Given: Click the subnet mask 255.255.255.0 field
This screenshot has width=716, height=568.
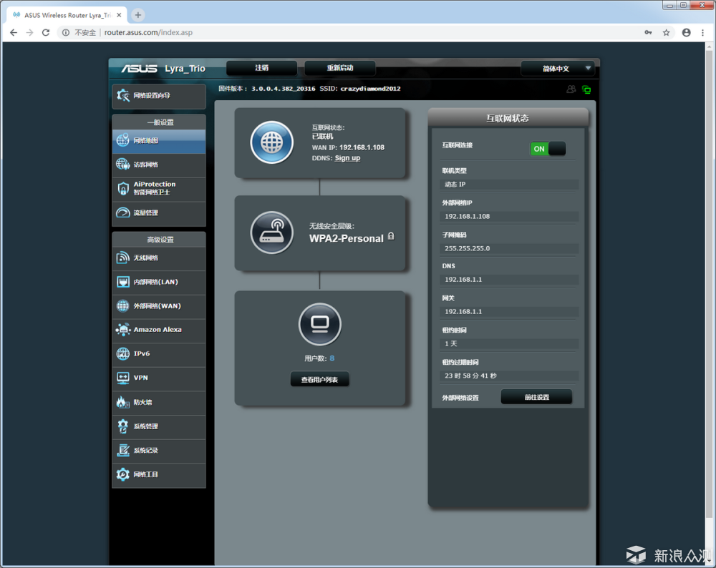Looking at the screenshot, I should tap(509, 248).
